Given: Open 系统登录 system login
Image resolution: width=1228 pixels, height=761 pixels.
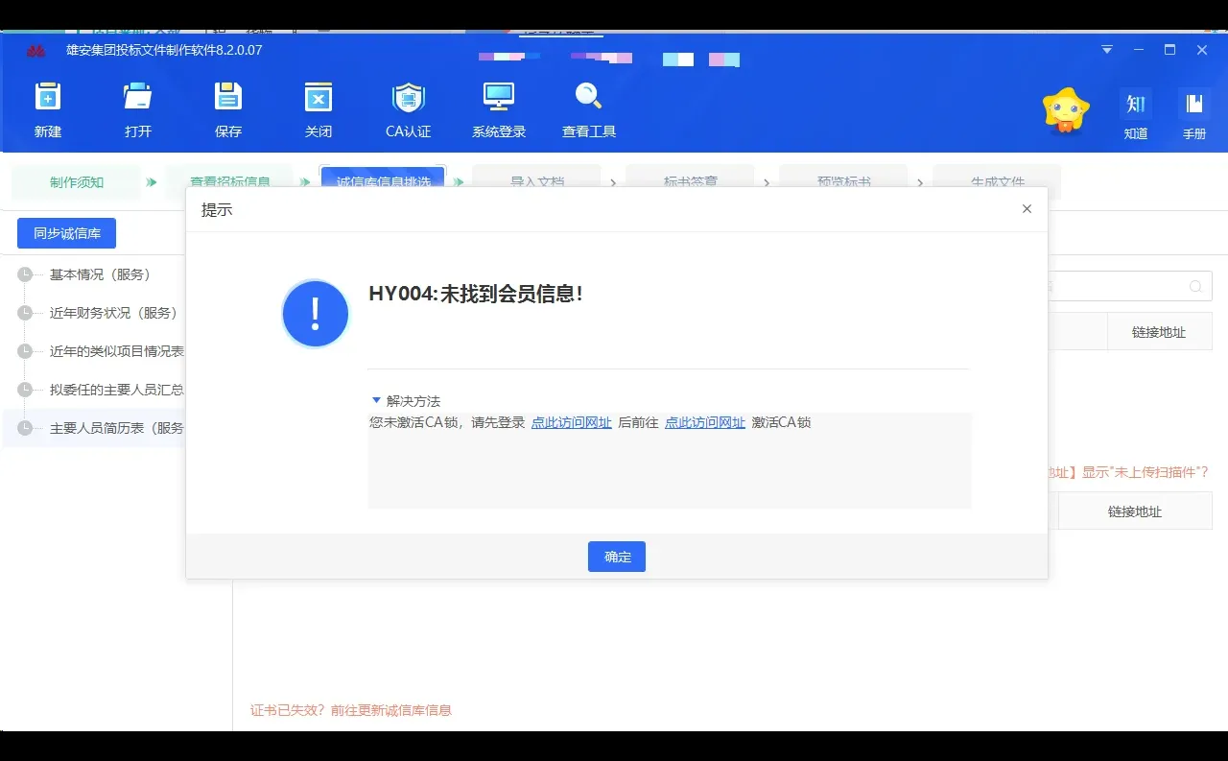Looking at the screenshot, I should pos(498,108).
